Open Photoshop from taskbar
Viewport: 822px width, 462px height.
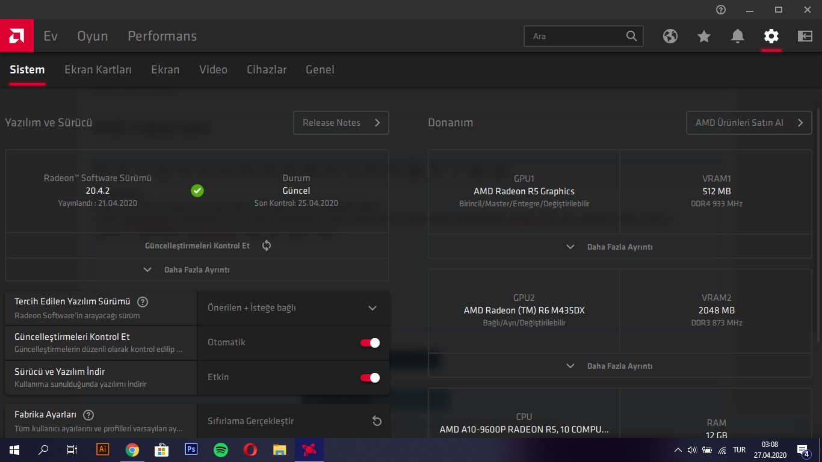191,449
